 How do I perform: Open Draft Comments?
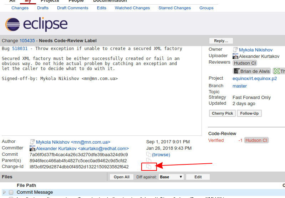pos(72,8)
